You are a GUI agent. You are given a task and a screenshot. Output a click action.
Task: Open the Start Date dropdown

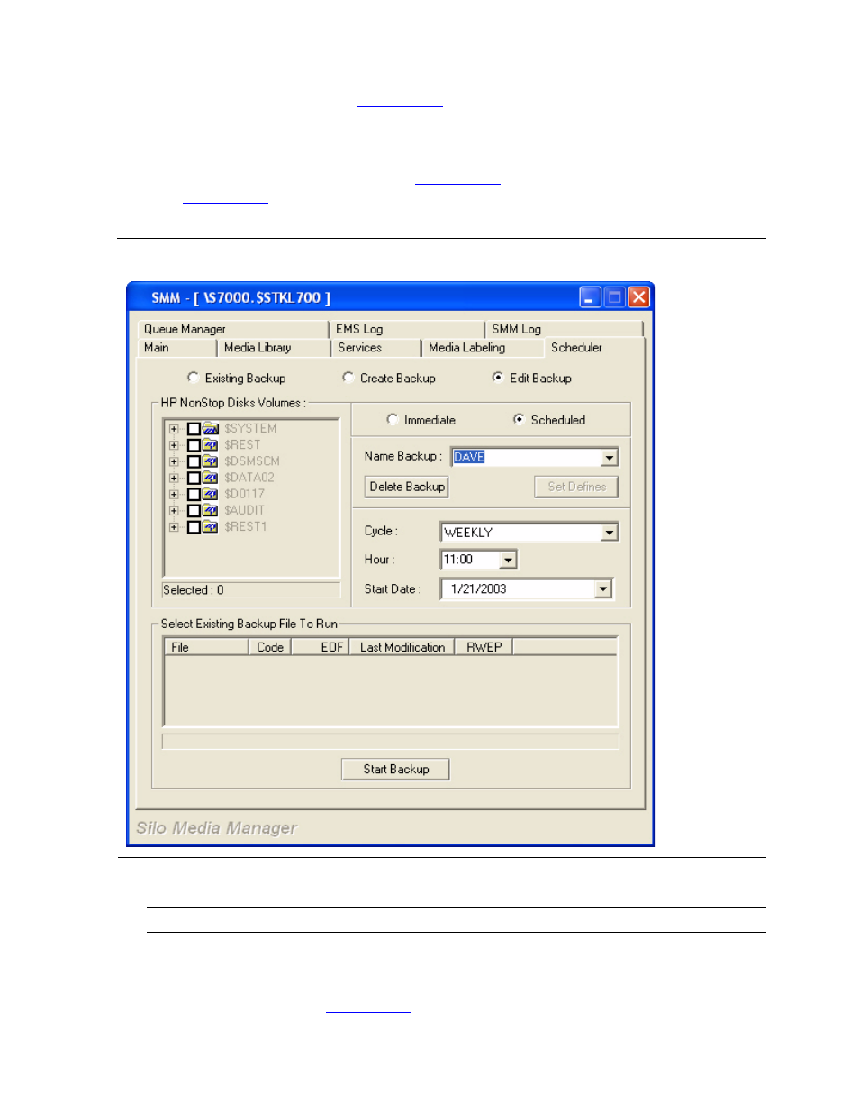point(603,588)
